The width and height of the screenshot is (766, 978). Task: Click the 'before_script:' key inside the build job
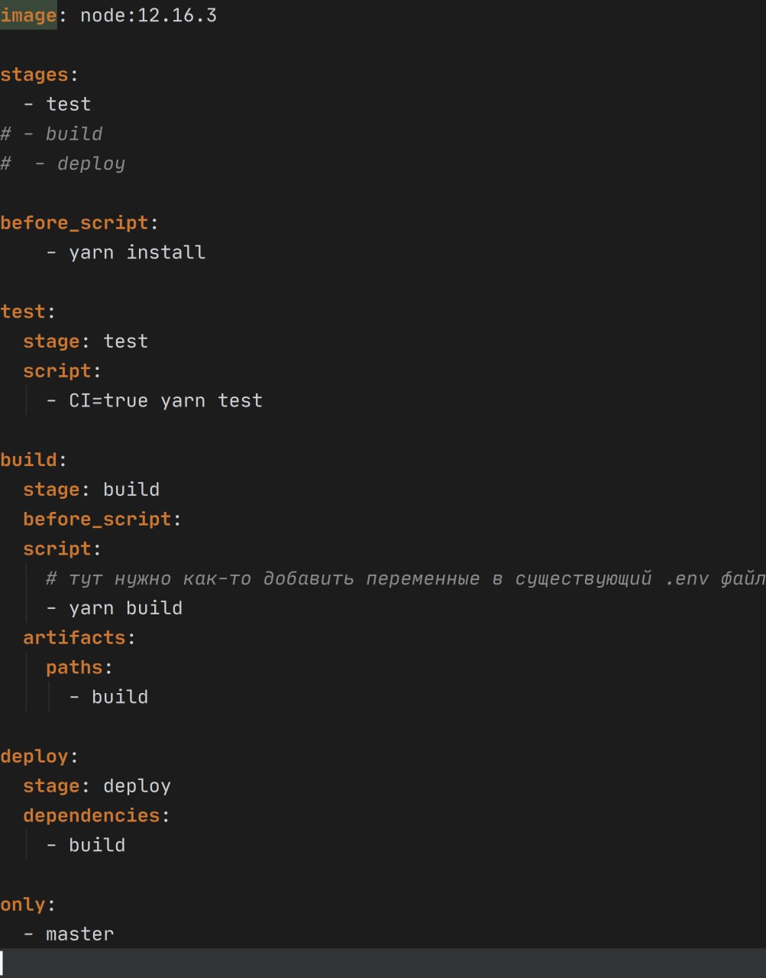tap(102, 520)
